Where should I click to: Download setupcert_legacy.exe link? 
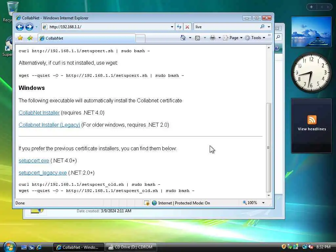coord(43,173)
